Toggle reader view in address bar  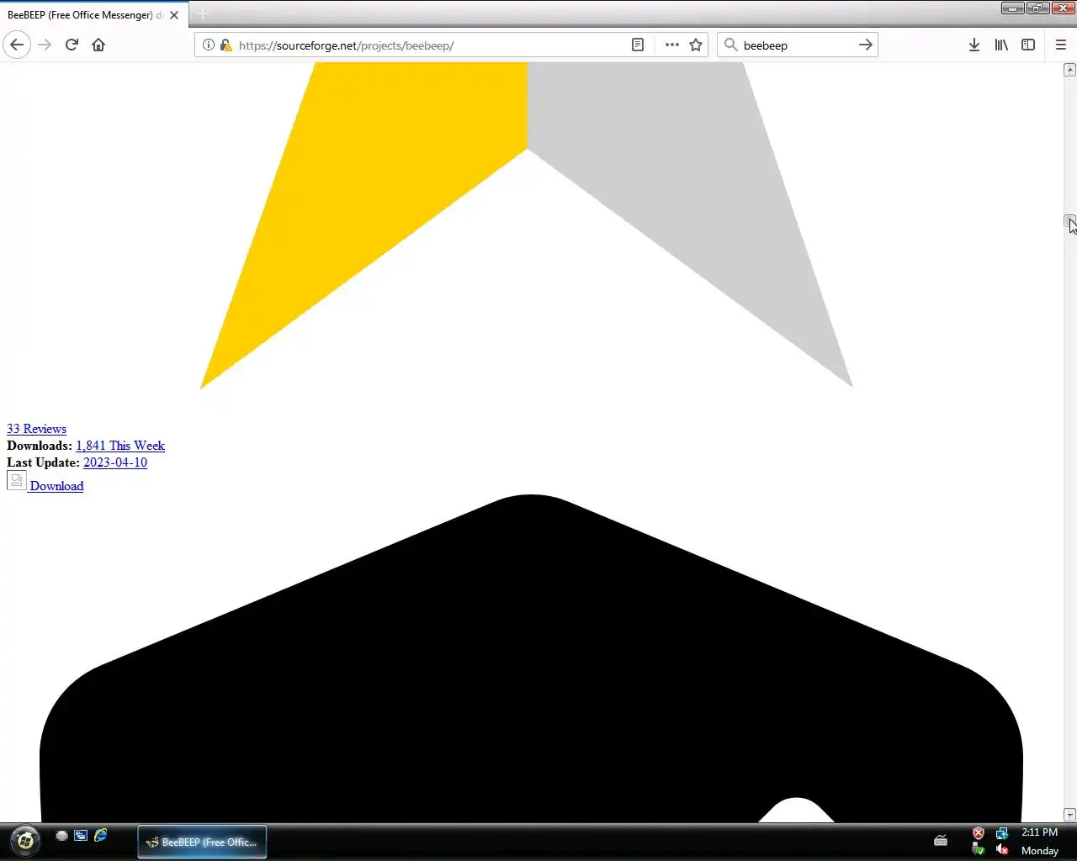638,45
